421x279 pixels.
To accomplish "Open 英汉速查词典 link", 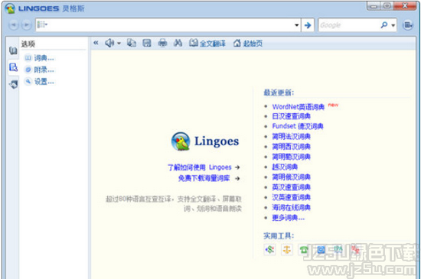I will (x=292, y=187).
